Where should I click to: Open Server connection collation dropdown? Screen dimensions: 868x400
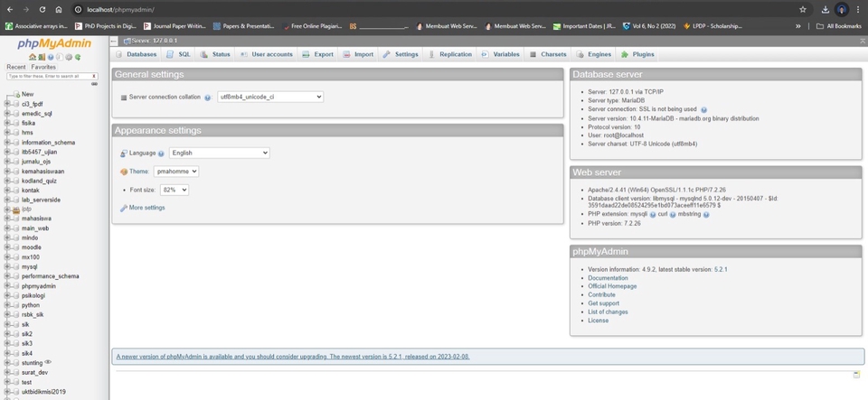pos(270,97)
